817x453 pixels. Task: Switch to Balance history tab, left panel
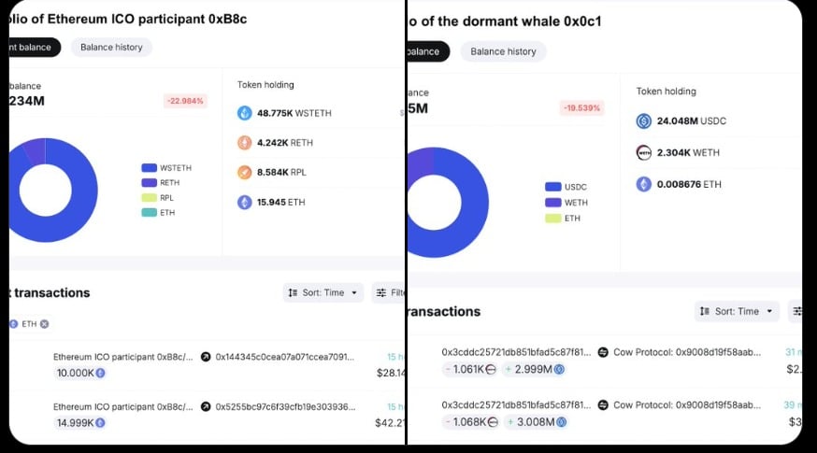pyautogui.click(x=111, y=47)
